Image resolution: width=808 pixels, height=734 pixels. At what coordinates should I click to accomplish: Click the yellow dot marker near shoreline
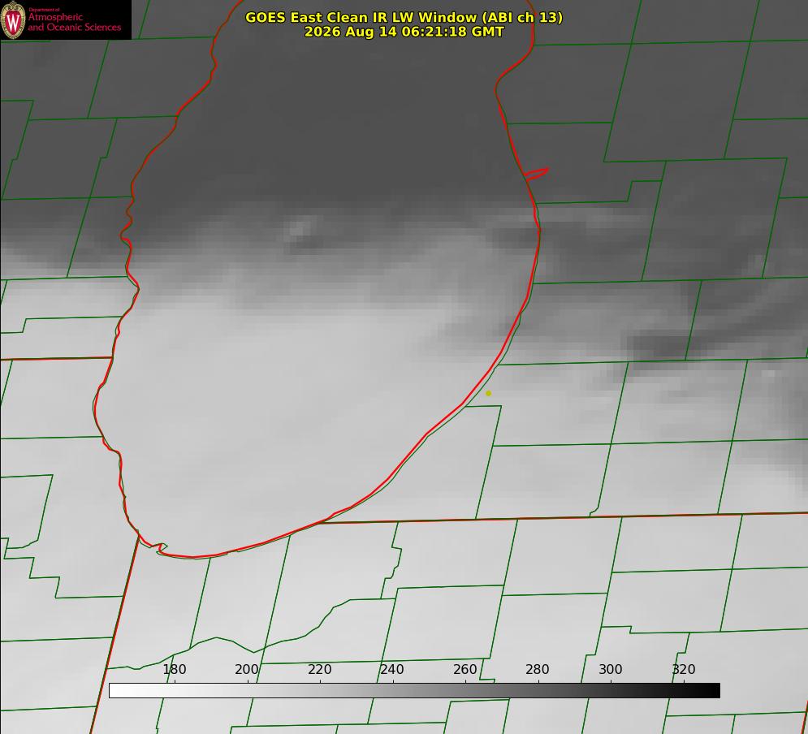(489, 393)
